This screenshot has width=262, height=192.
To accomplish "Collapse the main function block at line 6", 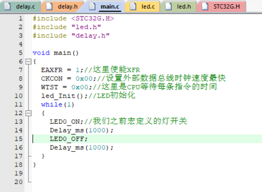I will 28,62.
